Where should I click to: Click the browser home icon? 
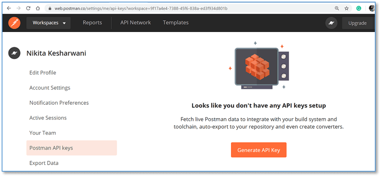point(38,8)
